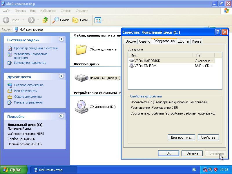
Task: Click the Свойства button in dialog
Action: coord(208,137)
